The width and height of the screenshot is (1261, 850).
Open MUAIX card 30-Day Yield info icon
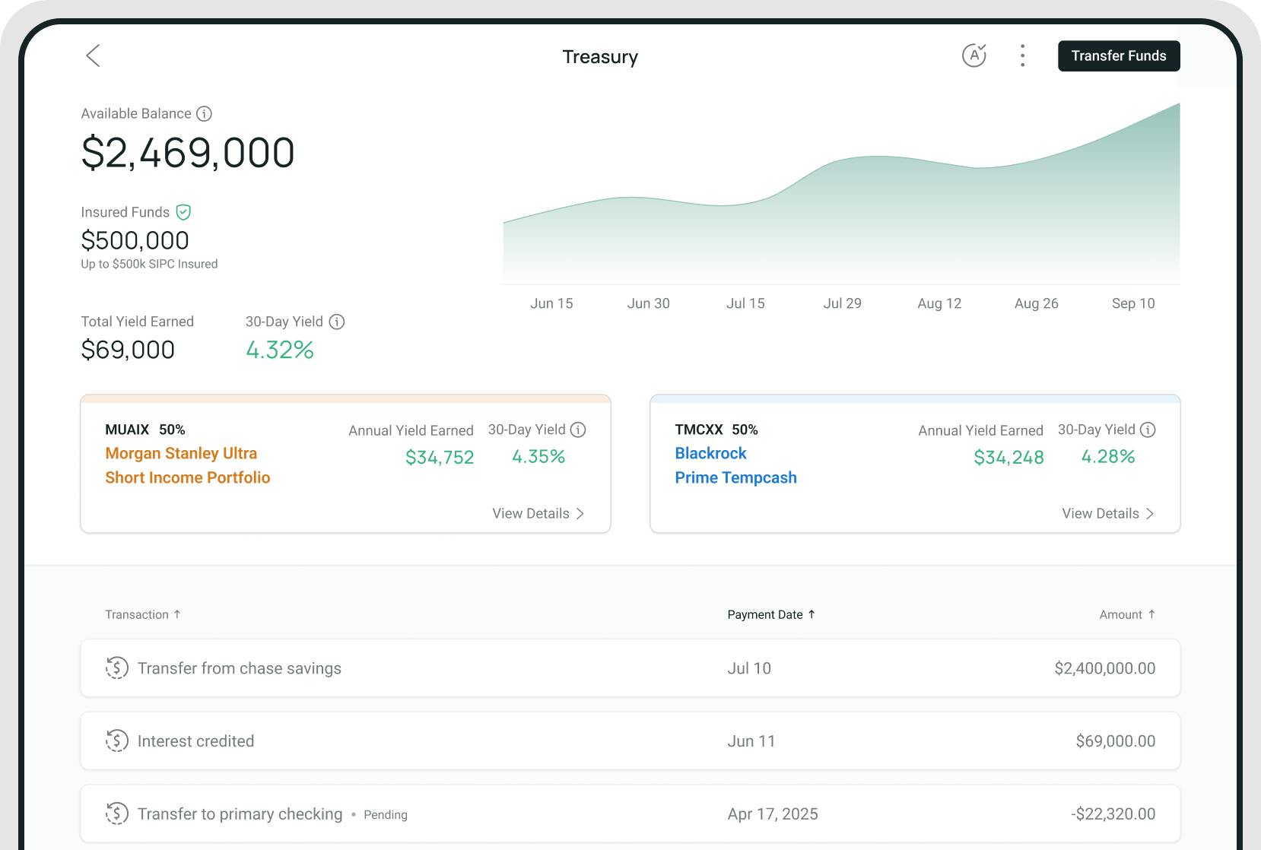click(578, 430)
